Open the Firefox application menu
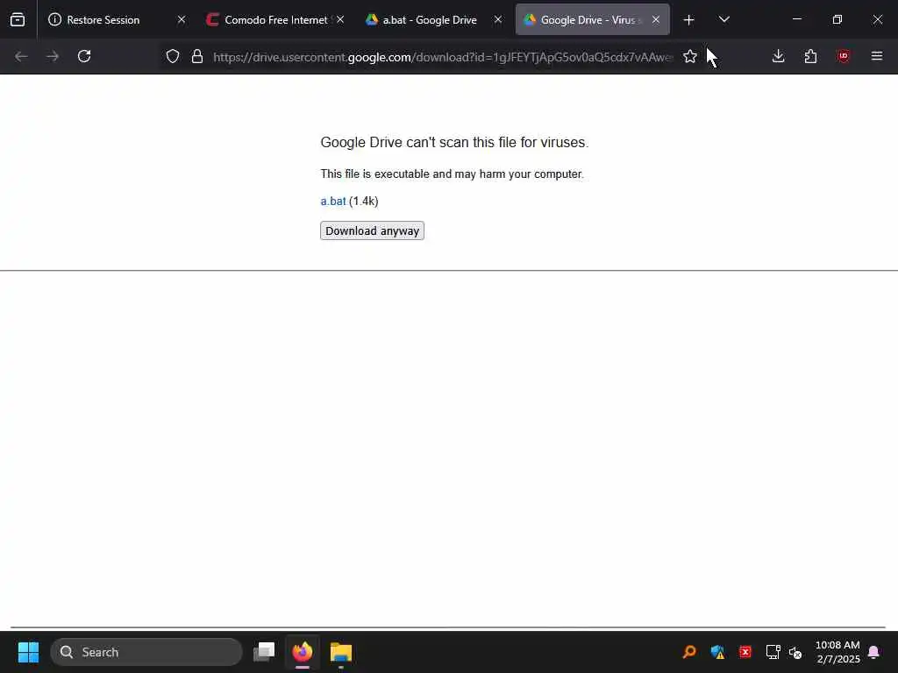This screenshot has height=673, width=898. click(x=876, y=56)
